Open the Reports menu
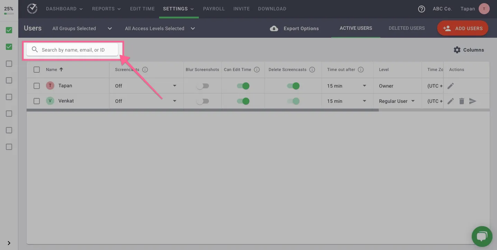 pos(107,9)
